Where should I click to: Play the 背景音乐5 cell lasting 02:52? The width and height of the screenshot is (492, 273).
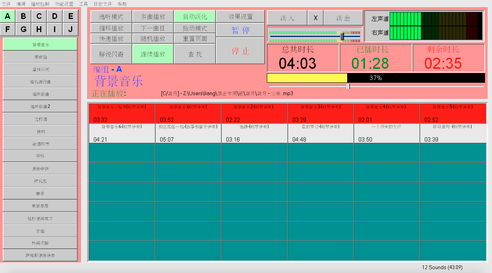(x=453, y=113)
